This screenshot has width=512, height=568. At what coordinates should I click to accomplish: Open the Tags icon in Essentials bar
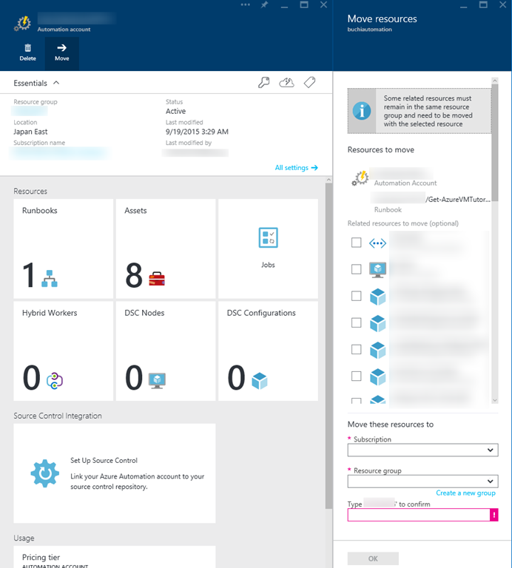tap(309, 83)
